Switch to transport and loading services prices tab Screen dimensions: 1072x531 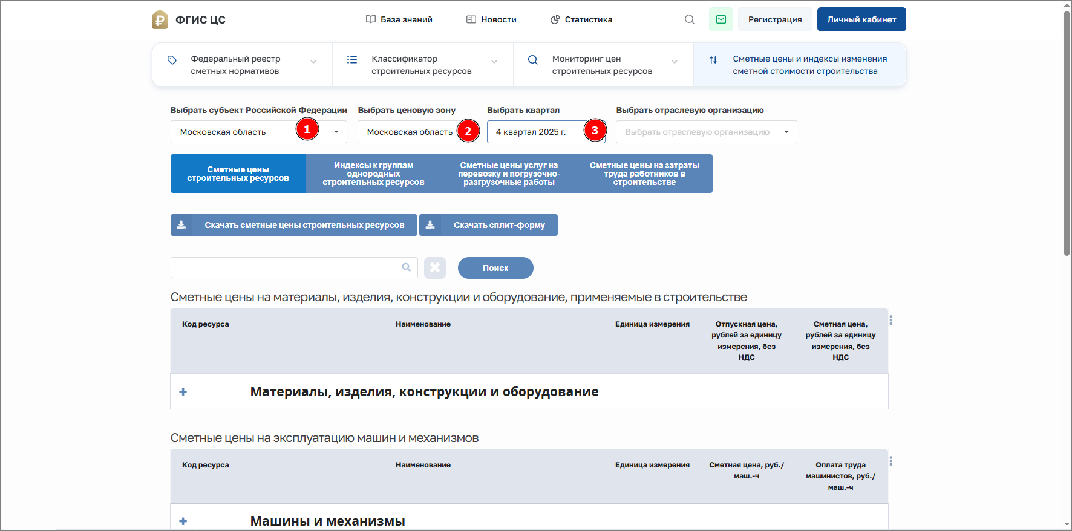coord(509,174)
